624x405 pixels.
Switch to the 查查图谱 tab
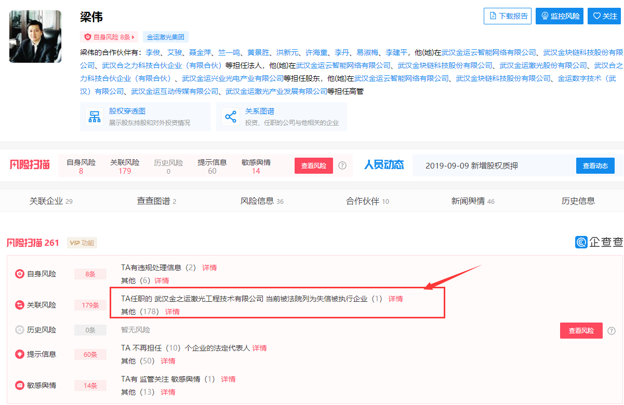pos(156,201)
